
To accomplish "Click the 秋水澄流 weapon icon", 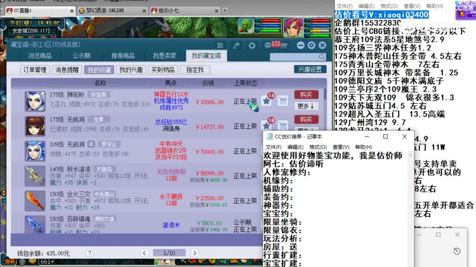I will [35, 176].
